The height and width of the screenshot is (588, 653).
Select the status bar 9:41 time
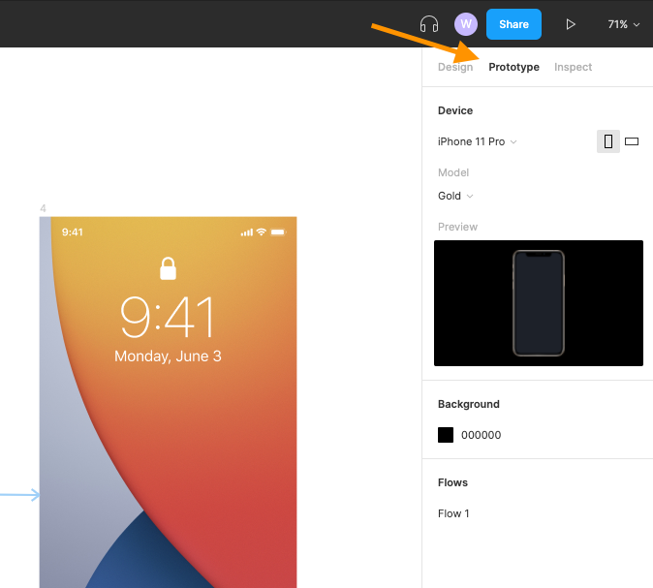tap(73, 232)
